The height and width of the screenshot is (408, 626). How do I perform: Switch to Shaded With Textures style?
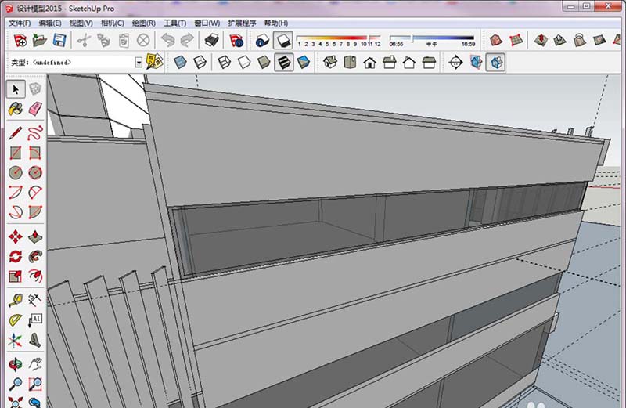coord(284,63)
